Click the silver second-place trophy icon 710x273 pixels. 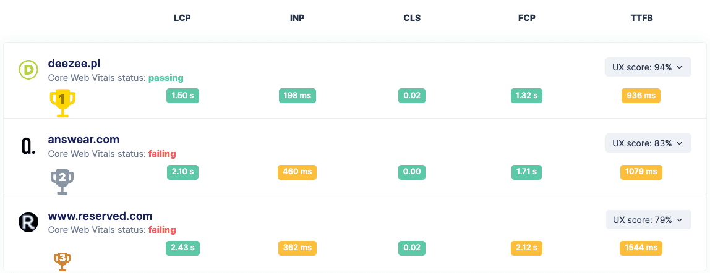pos(62,181)
